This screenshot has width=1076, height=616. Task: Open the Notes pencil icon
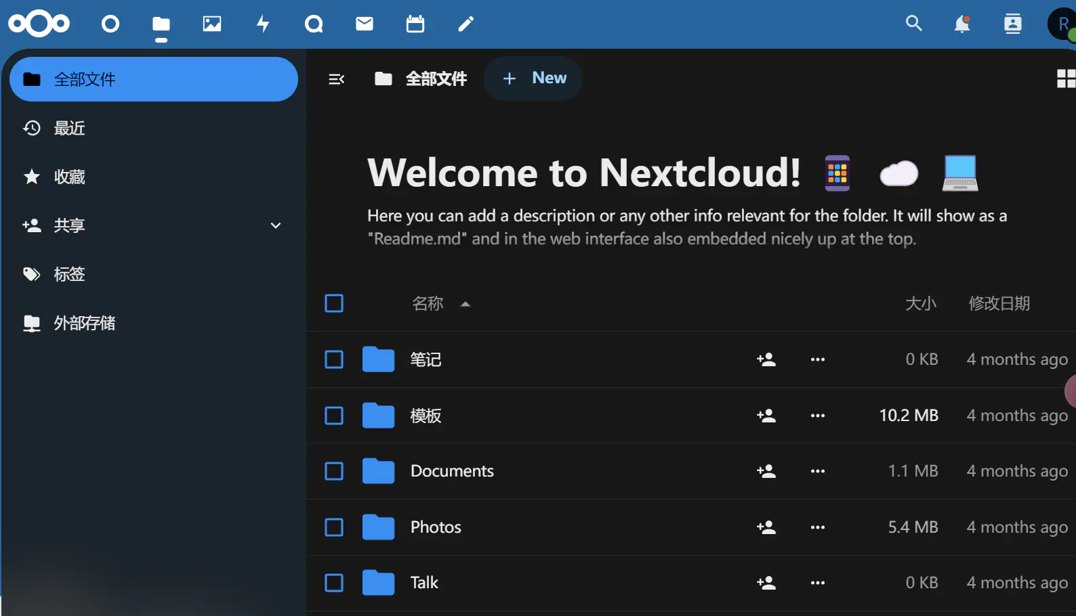click(466, 24)
